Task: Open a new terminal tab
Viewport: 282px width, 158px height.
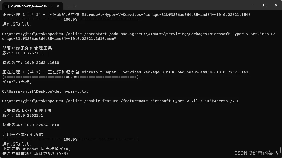Action: (x=68, y=6)
